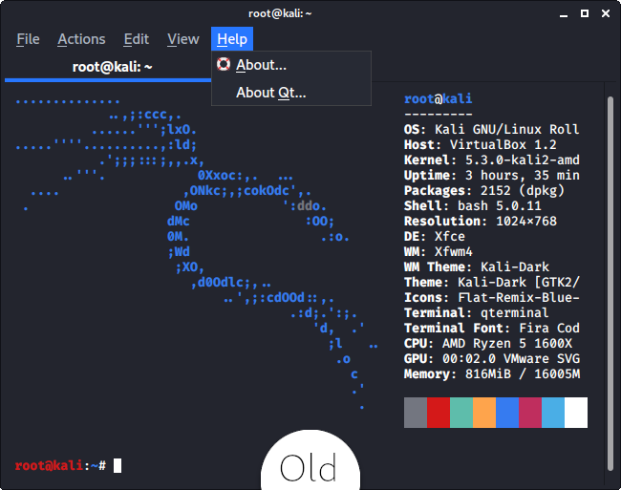Click the OS: Kali GNU/Linux line
This screenshot has height=490, width=621.
(x=491, y=130)
